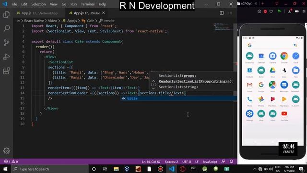Open the editor More Actions ellipsis
This screenshot has height=173, width=307.
pyautogui.click(x=230, y=13)
